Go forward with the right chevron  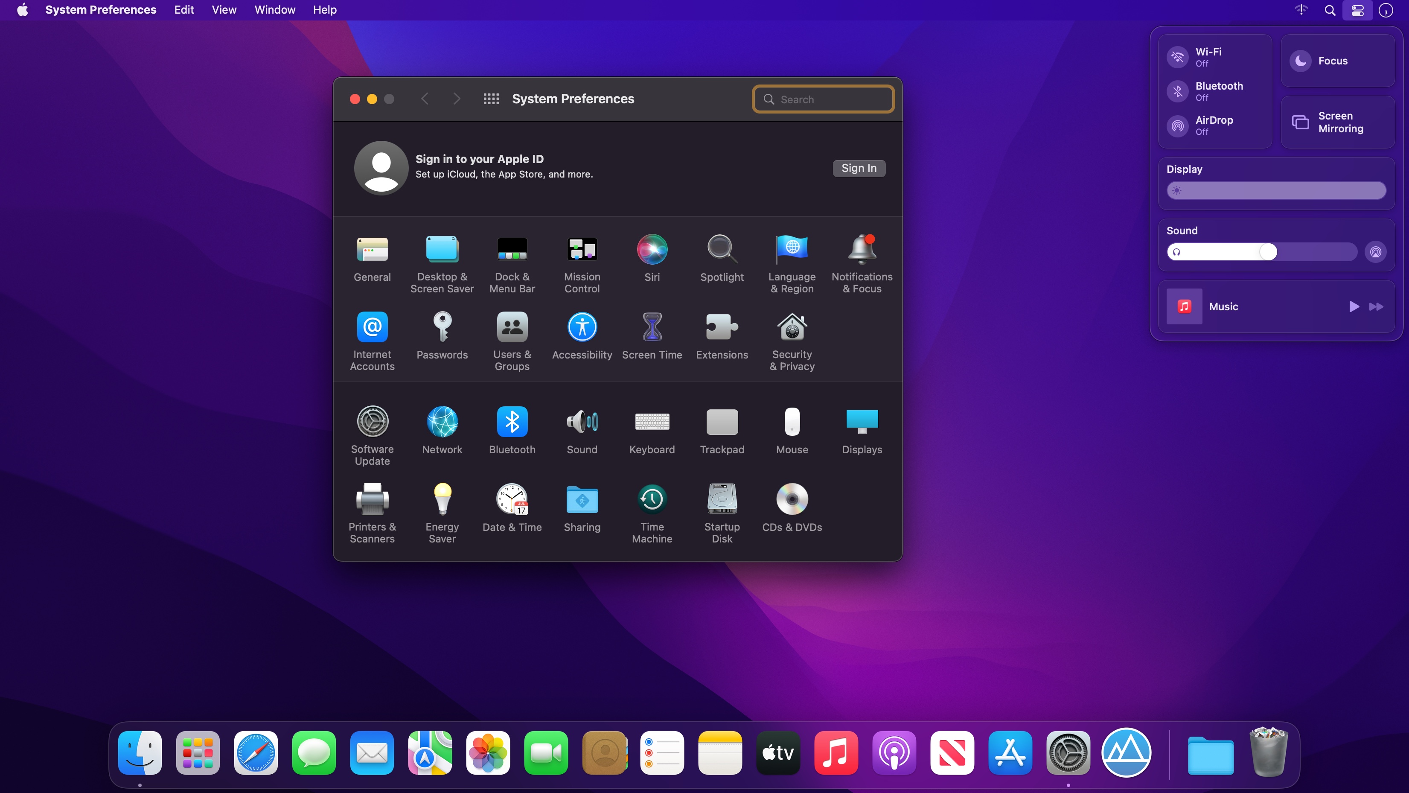[x=456, y=99]
